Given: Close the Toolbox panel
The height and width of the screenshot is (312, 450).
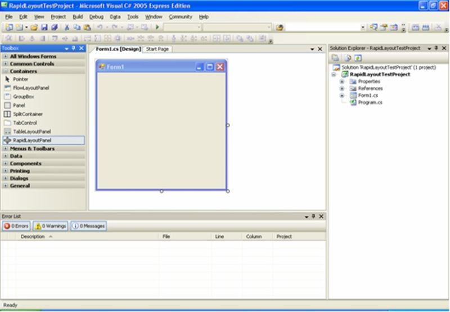Looking at the screenshot, I should (x=82, y=48).
